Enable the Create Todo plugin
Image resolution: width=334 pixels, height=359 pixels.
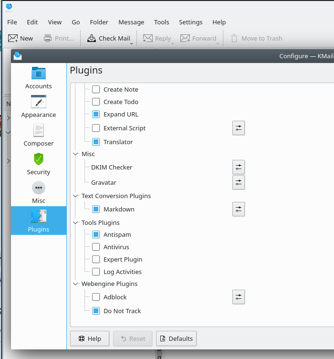click(96, 102)
